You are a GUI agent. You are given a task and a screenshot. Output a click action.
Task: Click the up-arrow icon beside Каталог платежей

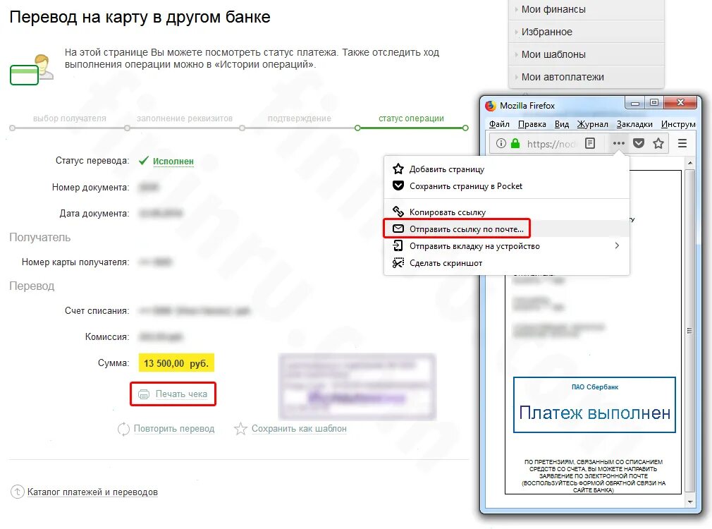(x=17, y=492)
